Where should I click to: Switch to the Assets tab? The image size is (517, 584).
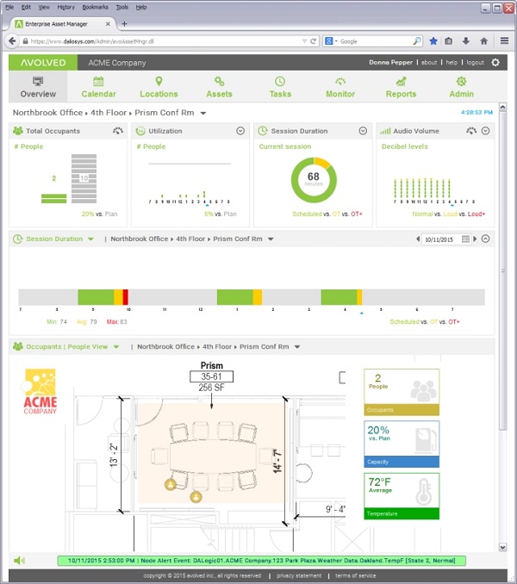(219, 87)
